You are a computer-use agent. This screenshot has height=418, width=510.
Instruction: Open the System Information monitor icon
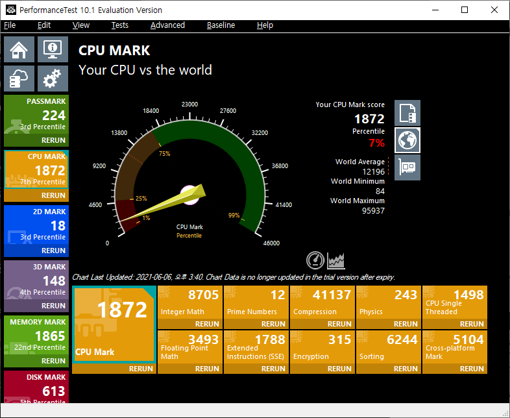[53, 49]
